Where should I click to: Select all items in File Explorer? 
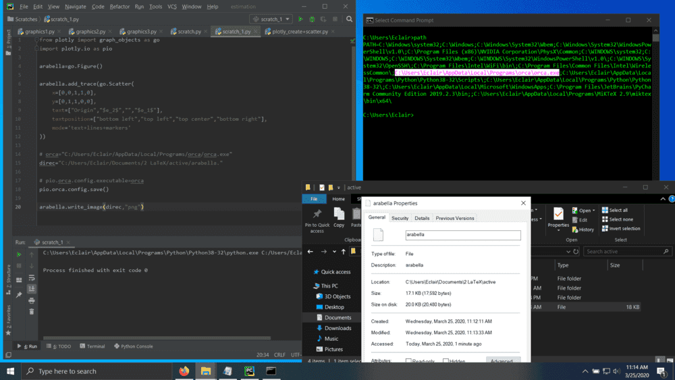(x=614, y=211)
